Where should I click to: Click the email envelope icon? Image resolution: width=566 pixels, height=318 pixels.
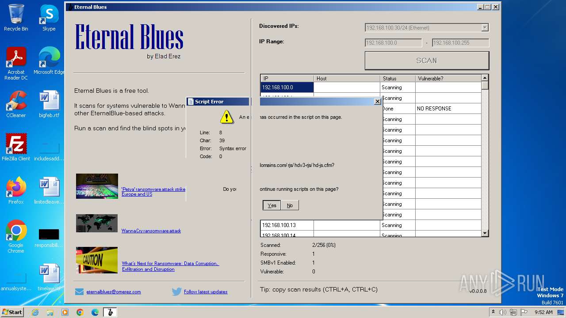click(x=79, y=291)
